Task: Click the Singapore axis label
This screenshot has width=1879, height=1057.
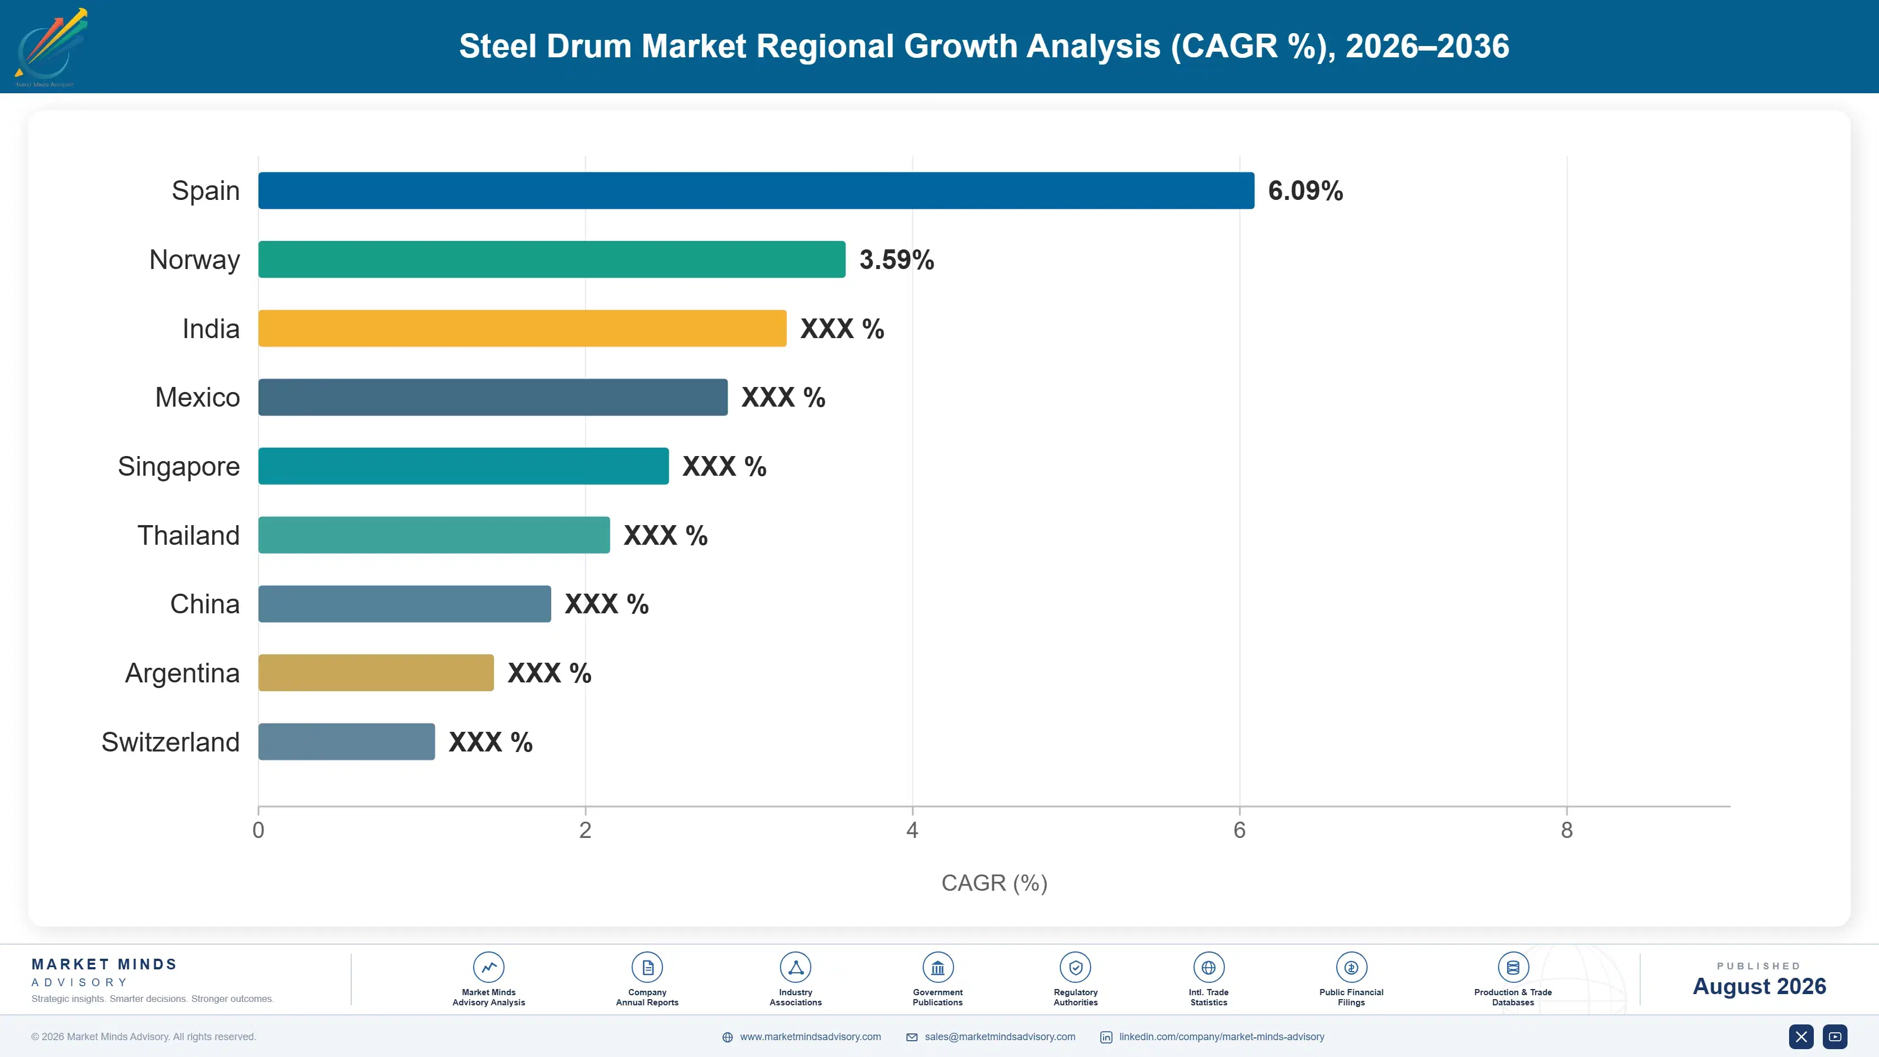Action: click(x=179, y=467)
